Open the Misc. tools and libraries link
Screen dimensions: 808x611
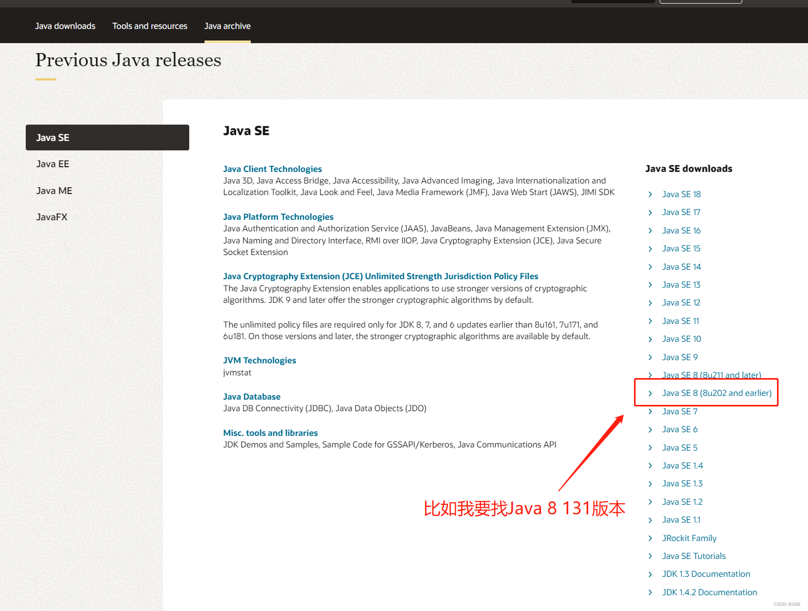[x=270, y=433]
